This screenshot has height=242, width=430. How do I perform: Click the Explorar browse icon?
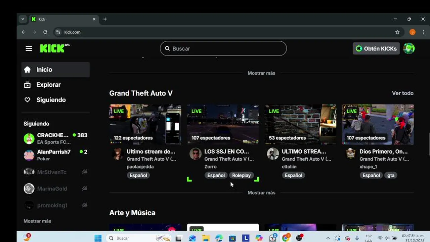coord(28,85)
